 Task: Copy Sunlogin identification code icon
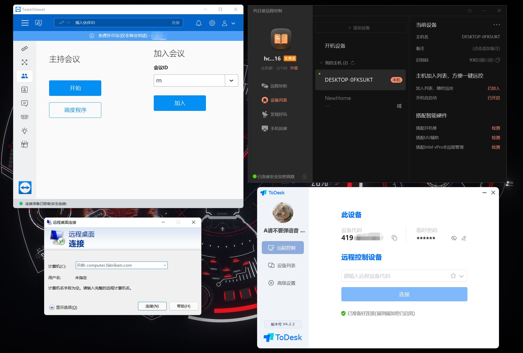coord(498,60)
